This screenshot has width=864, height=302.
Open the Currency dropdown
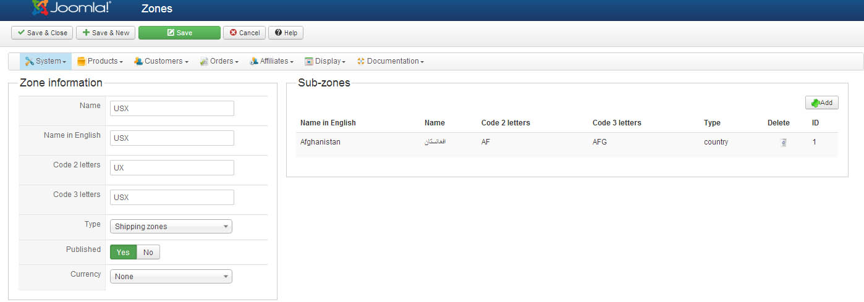pos(171,277)
